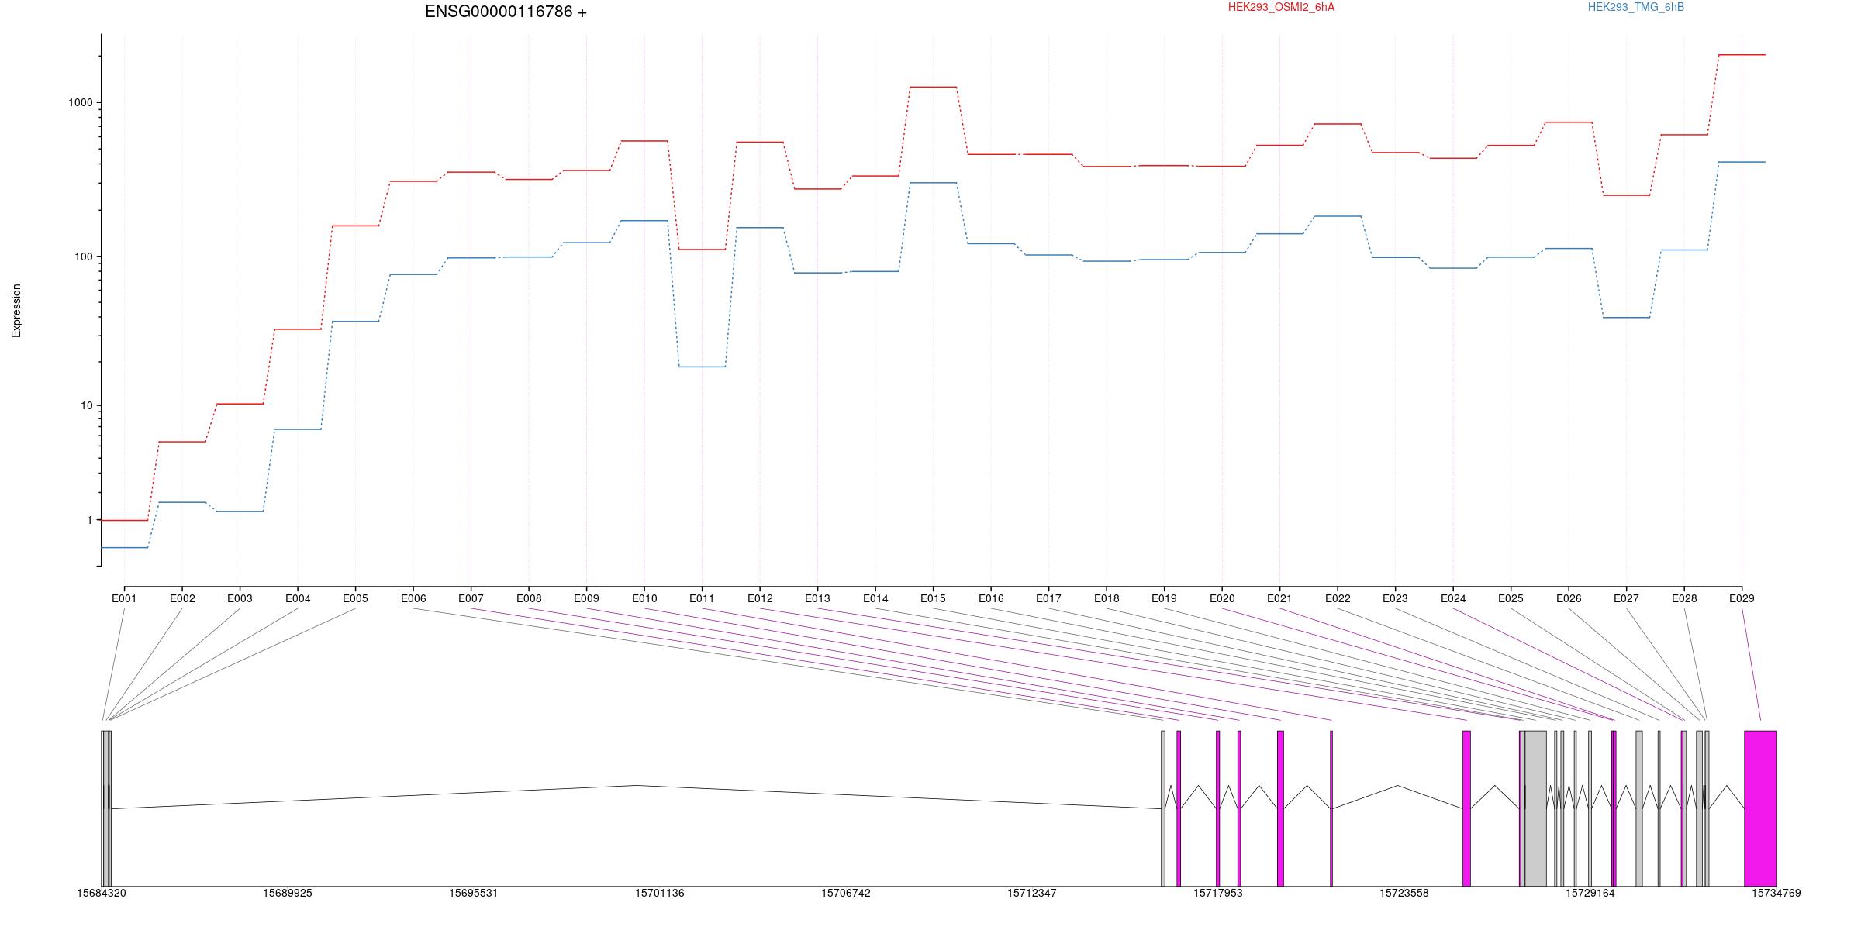Screen dimensions: 1861x930
Task: Click the blue line dip at E011
Action: (702, 367)
